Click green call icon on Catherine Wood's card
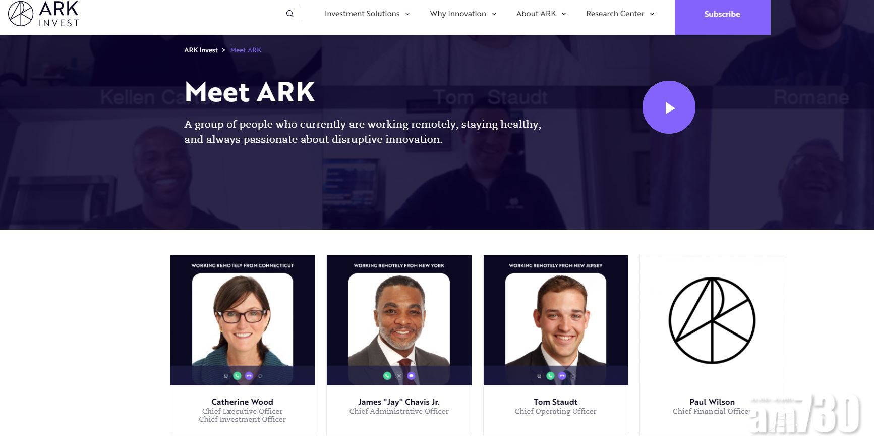The image size is (874, 445). [237, 376]
